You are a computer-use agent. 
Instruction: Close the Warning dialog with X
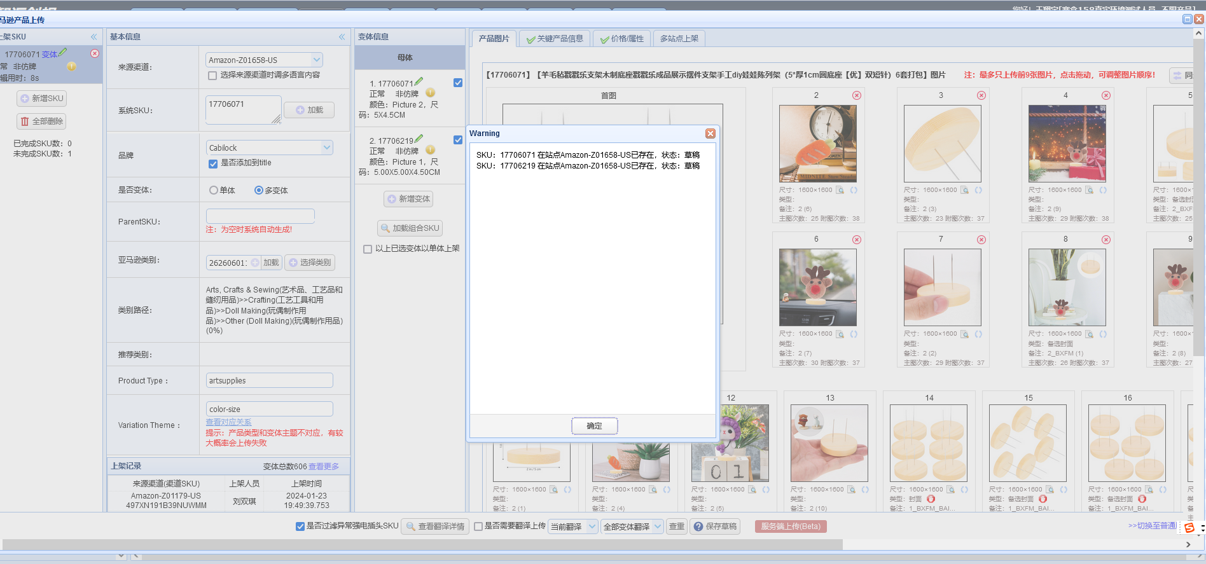click(710, 134)
